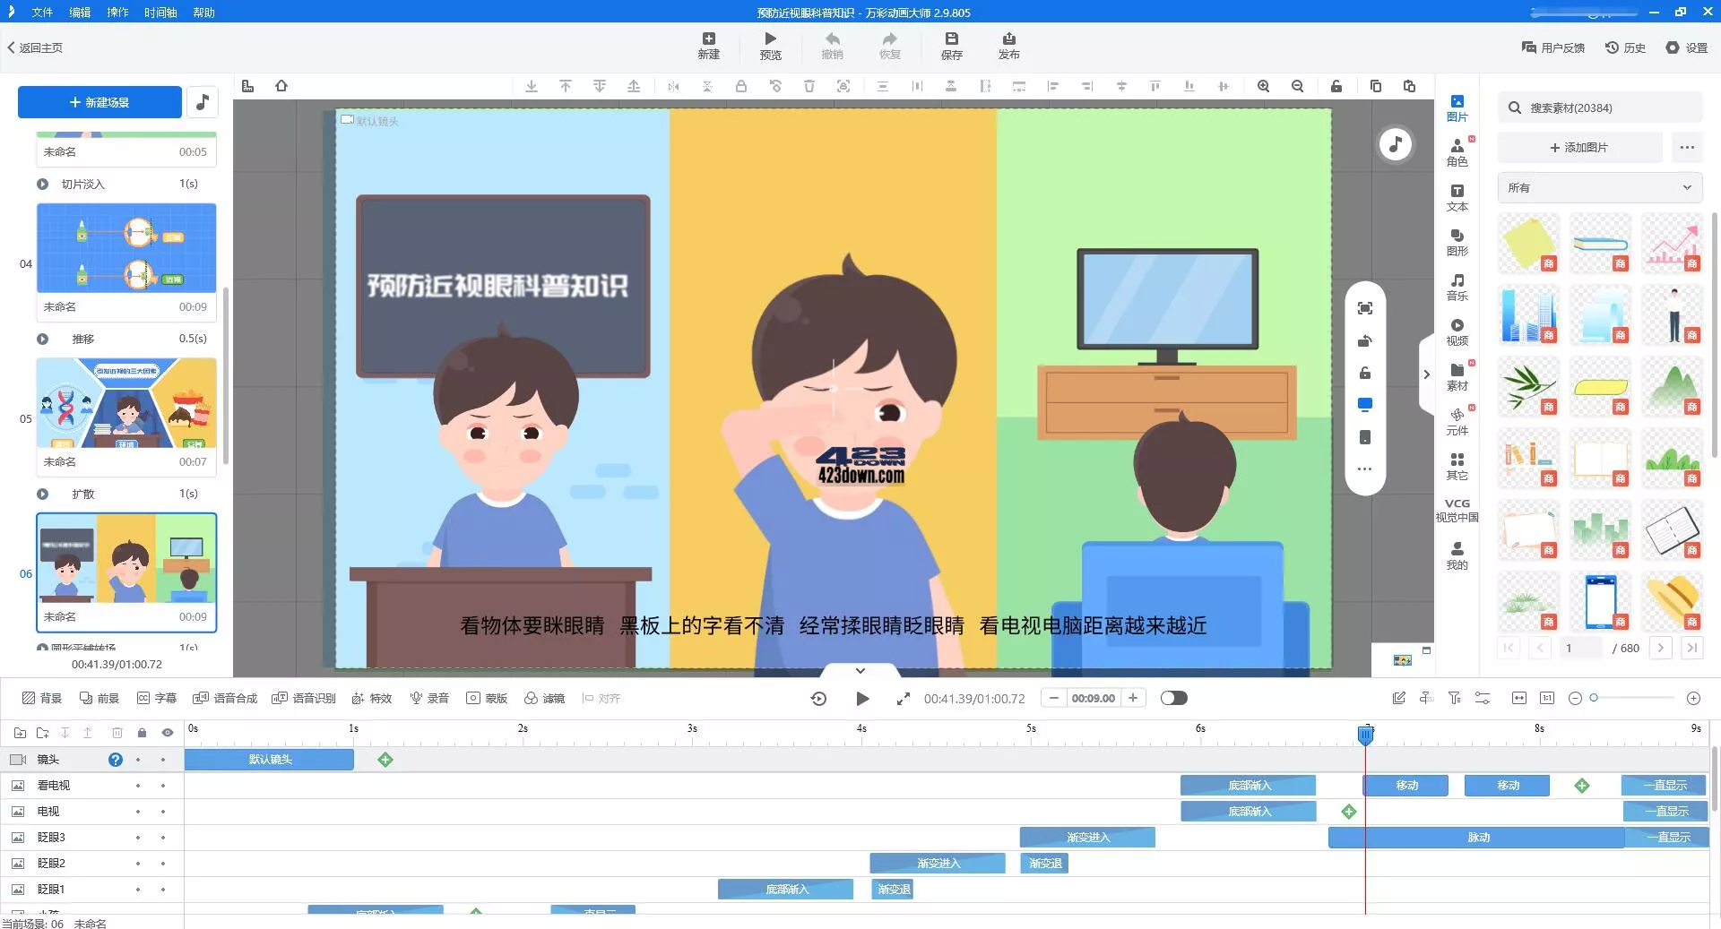Click the 录音 record microphone tool
The width and height of the screenshot is (1721, 929).
coord(428,698)
